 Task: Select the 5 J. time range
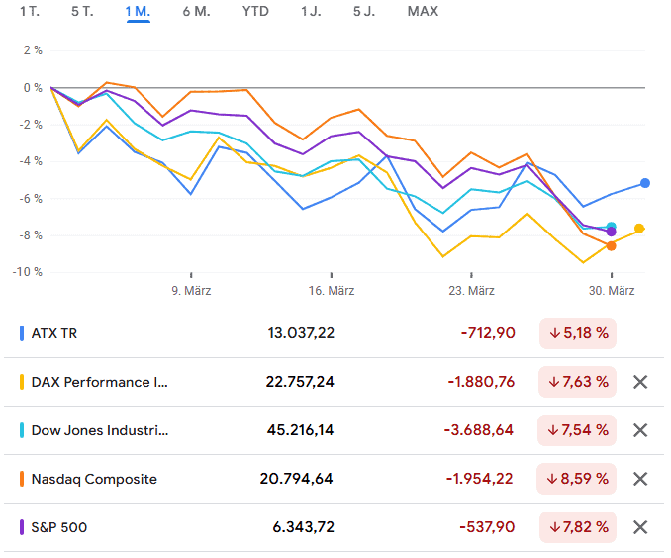tap(364, 12)
